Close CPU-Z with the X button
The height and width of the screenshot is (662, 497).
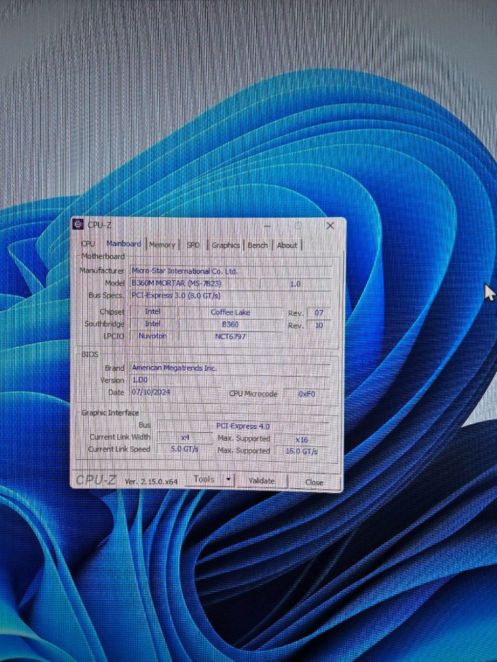[x=330, y=226]
